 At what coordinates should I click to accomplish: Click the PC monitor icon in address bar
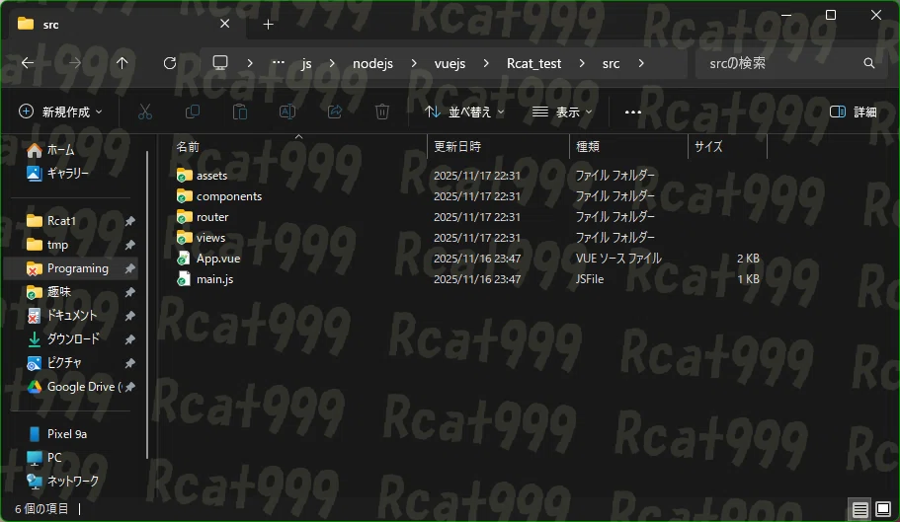[x=220, y=62]
